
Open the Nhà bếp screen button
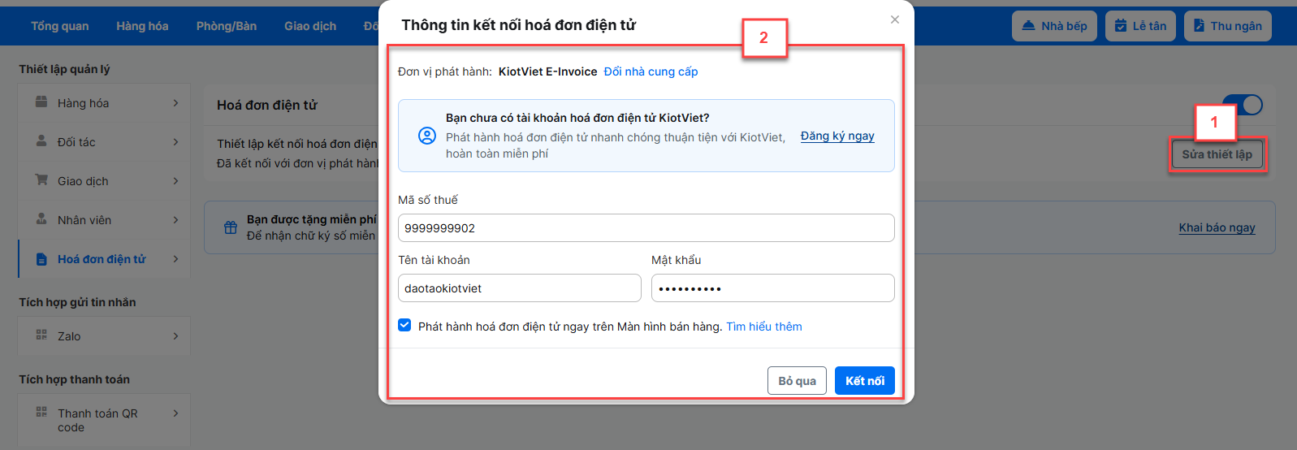(1054, 26)
